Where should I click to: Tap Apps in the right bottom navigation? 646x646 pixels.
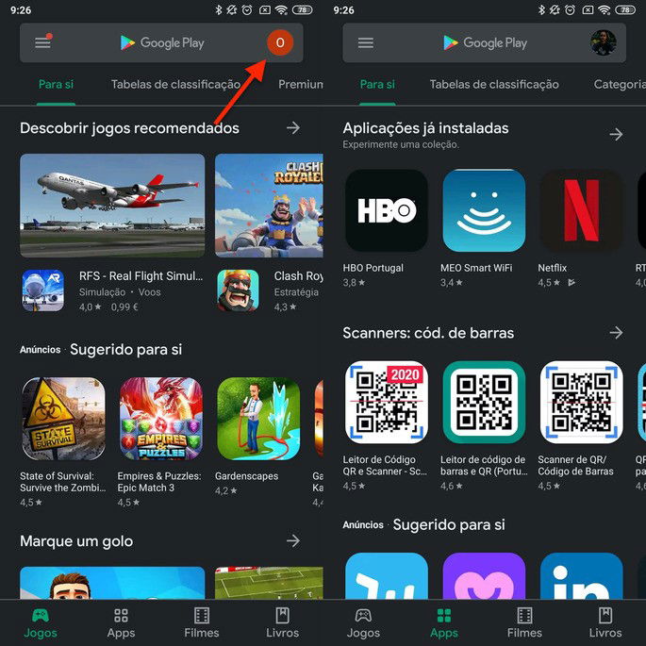(x=444, y=623)
